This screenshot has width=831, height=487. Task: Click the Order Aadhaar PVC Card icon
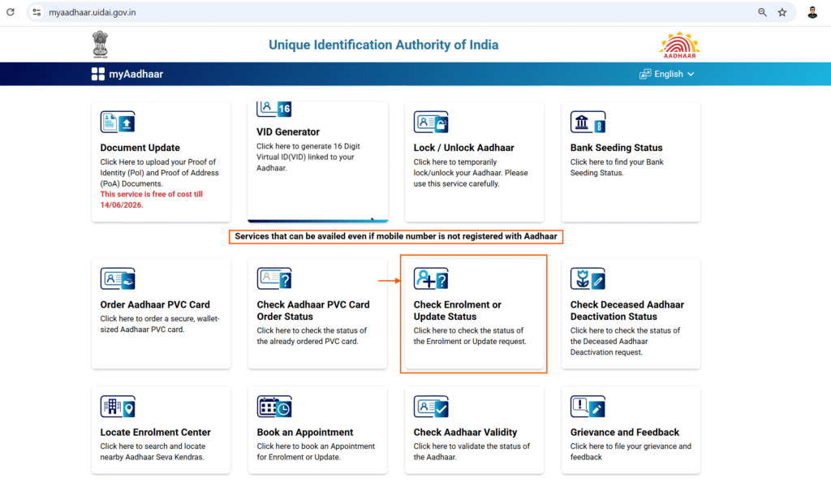118,279
